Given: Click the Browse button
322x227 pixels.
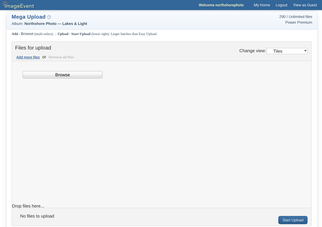Looking at the screenshot, I should click(x=63, y=75).
